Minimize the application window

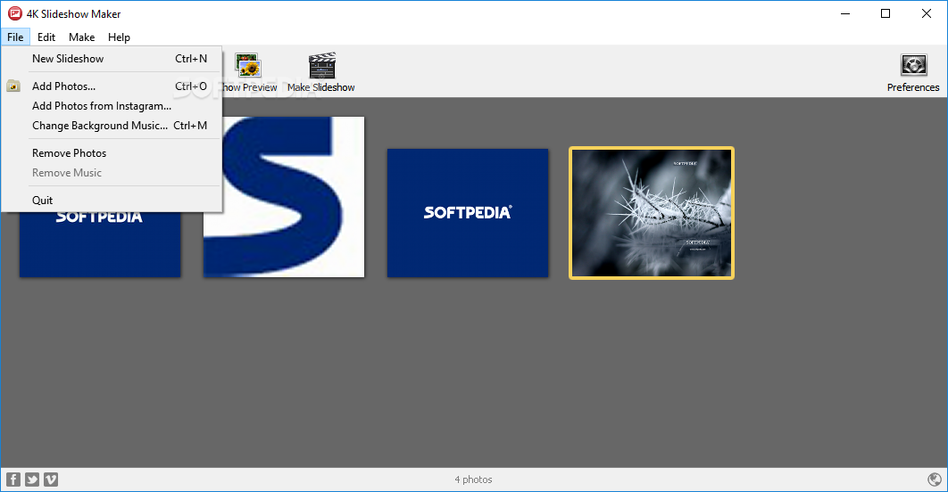(845, 13)
